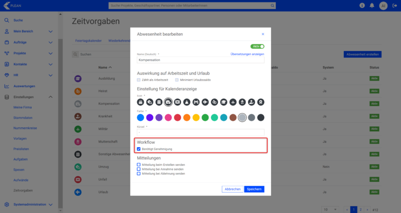Choose the calendar grid icon

[159, 102]
